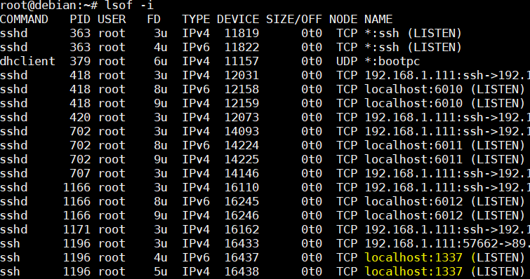Click the SIZE/OFF column header
This screenshot has height=279, width=530.
294,19
